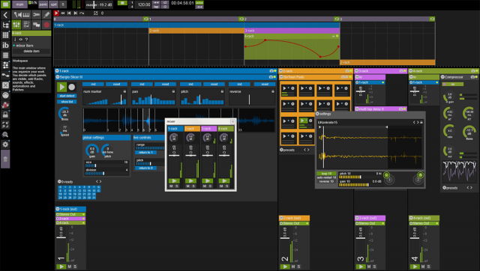
Task: Click the lock icon on pan panel
Action: tap(173, 91)
